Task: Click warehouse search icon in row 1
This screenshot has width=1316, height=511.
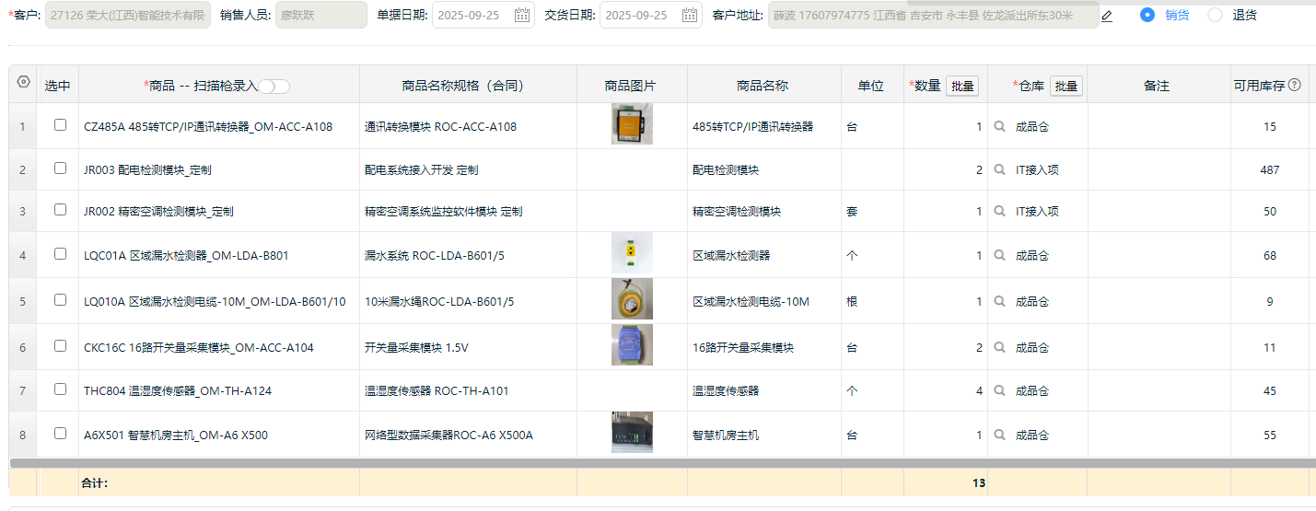Action: [x=1000, y=127]
